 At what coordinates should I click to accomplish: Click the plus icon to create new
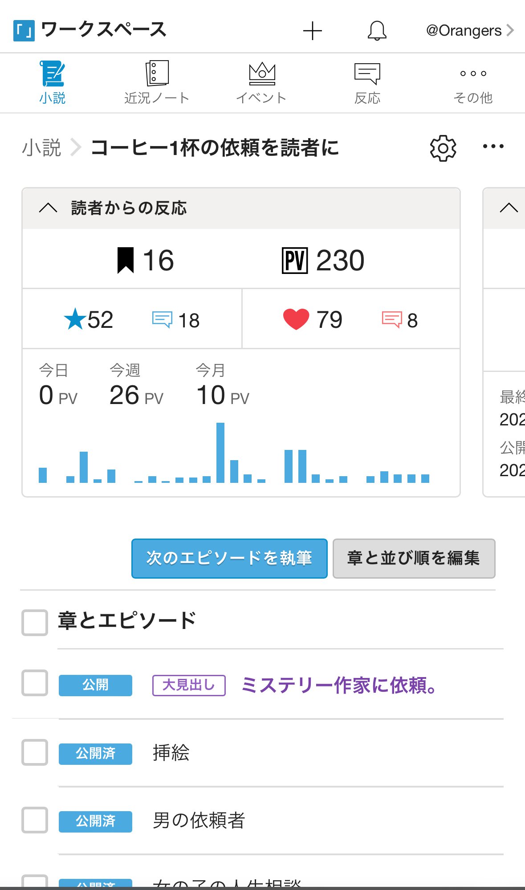point(312,31)
